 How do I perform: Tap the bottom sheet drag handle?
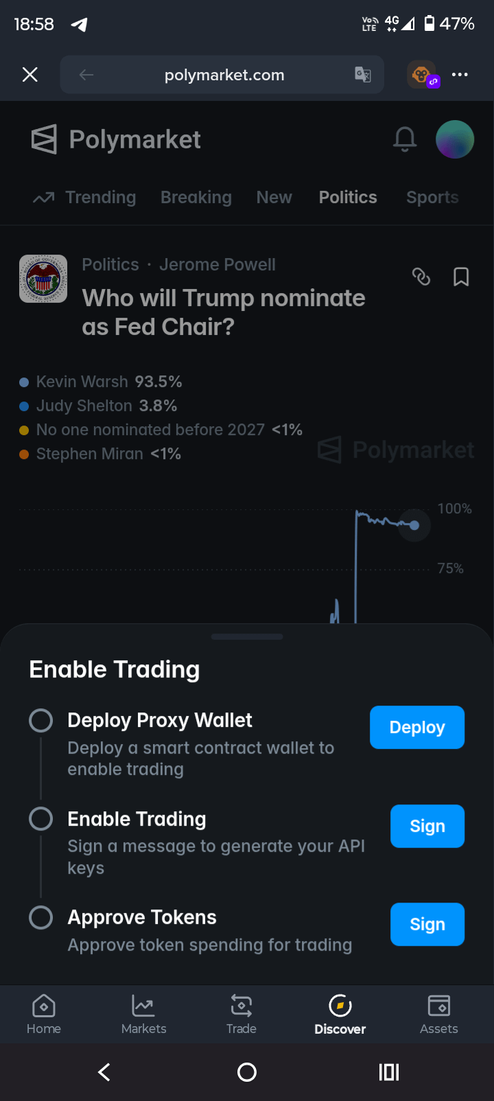(247, 637)
